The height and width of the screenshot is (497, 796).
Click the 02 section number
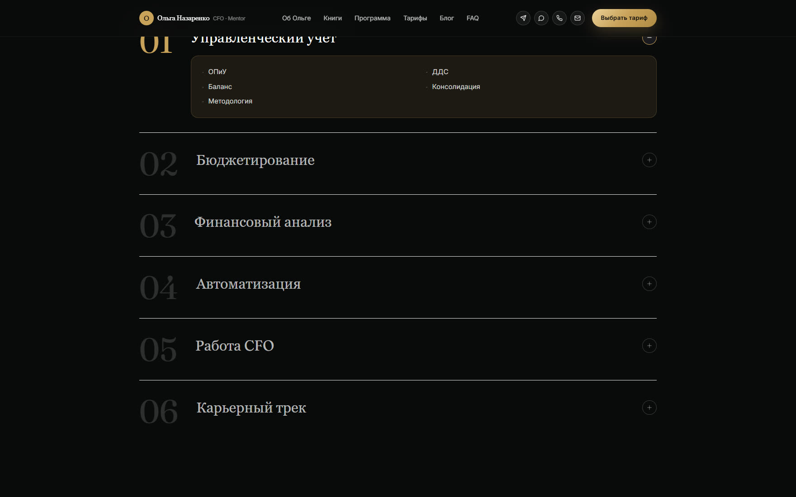tap(158, 164)
